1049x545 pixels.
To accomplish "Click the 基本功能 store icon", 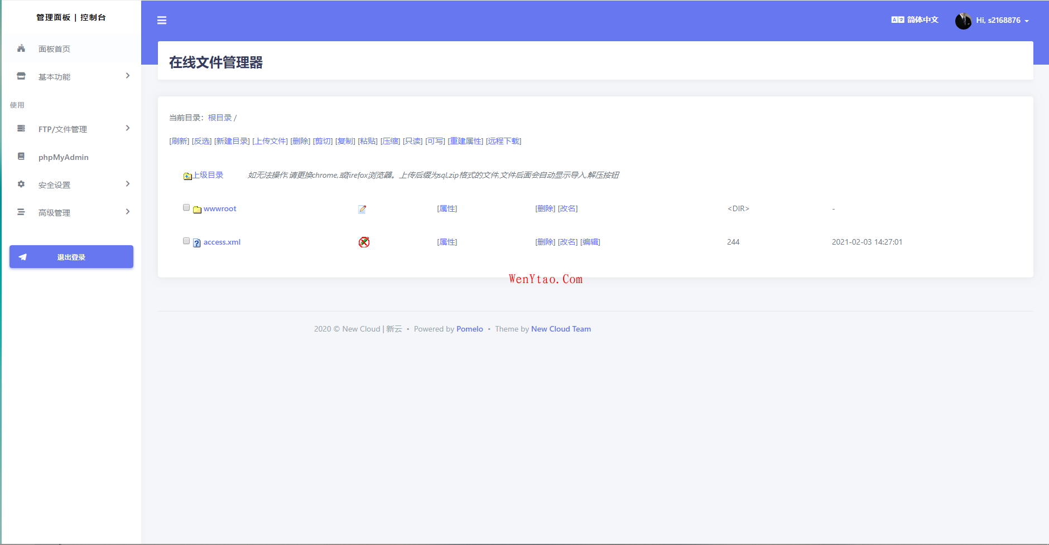I will point(21,76).
